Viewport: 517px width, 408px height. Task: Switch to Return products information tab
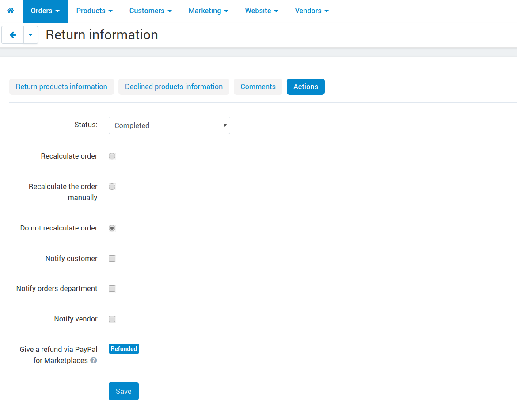click(x=62, y=87)
